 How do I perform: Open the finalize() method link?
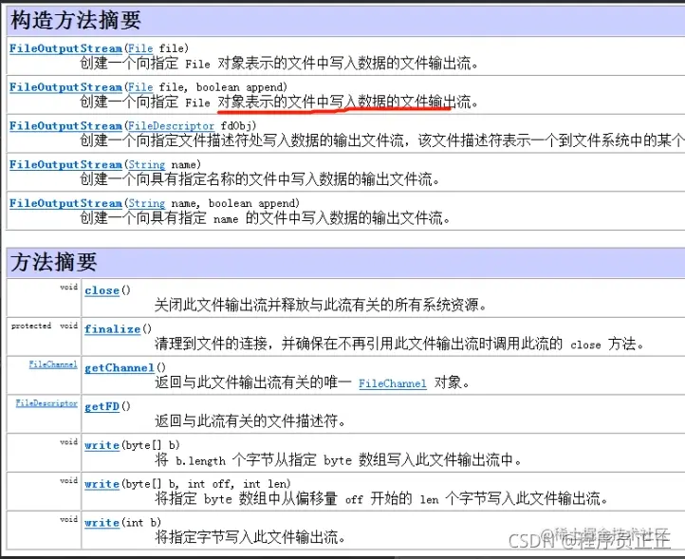point(113,329)
